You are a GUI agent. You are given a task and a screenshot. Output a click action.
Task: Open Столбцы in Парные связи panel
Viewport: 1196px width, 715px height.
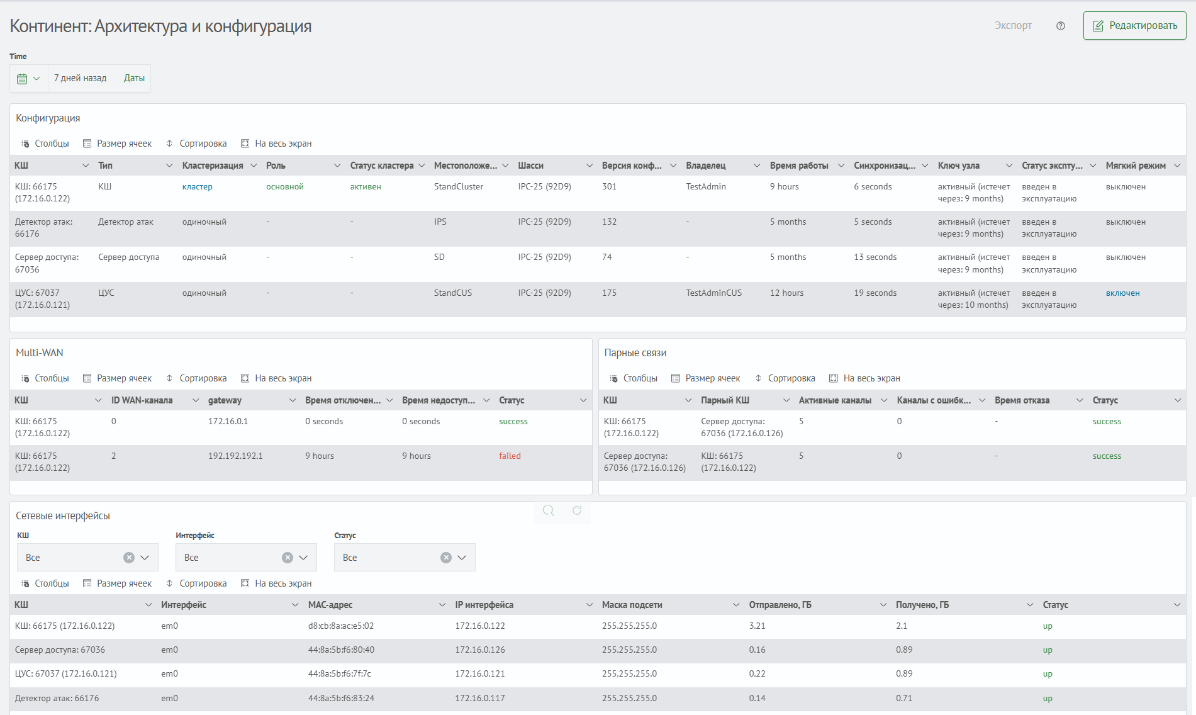(x=634, y=378)
